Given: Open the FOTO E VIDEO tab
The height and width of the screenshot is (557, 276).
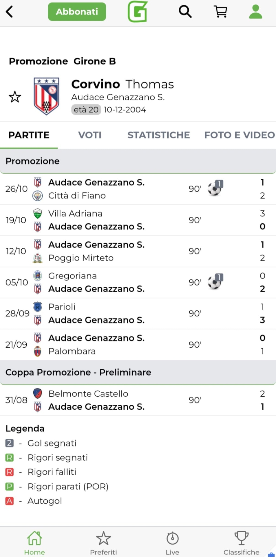Looking at the screenshot, I should point(239,135).
